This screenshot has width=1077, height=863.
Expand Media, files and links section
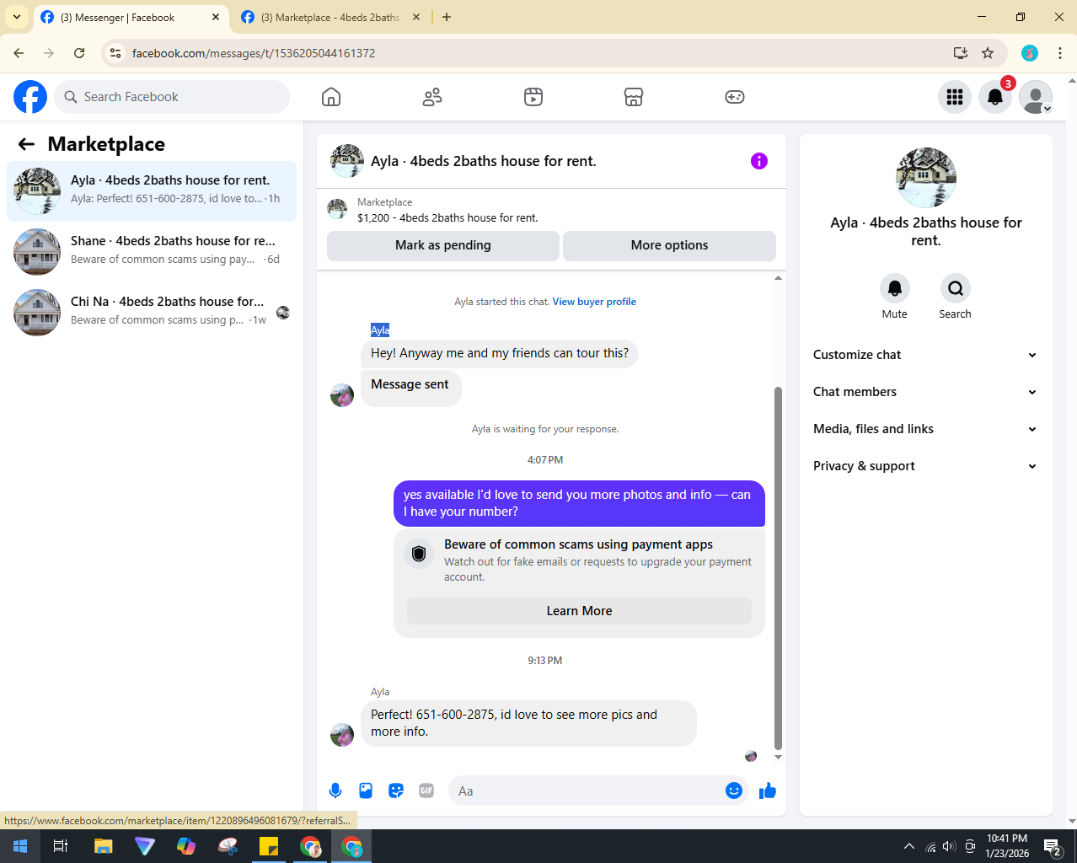coord(925,429)
